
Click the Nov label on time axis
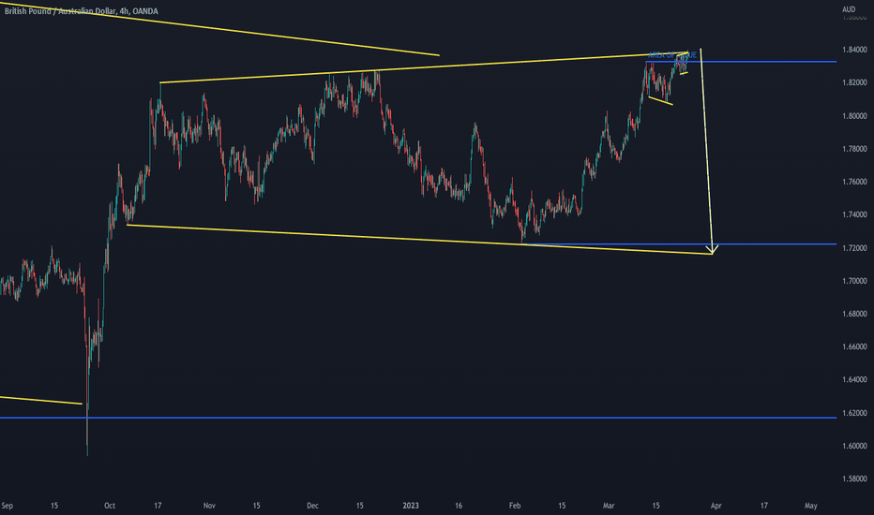tap(209, 506)
